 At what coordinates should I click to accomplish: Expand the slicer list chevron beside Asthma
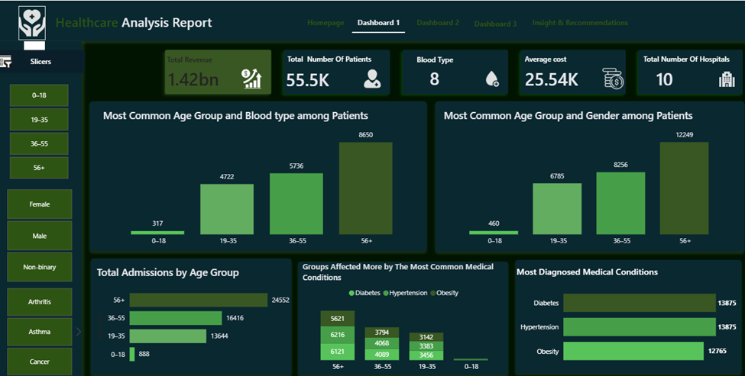click(x=79, y=332)
